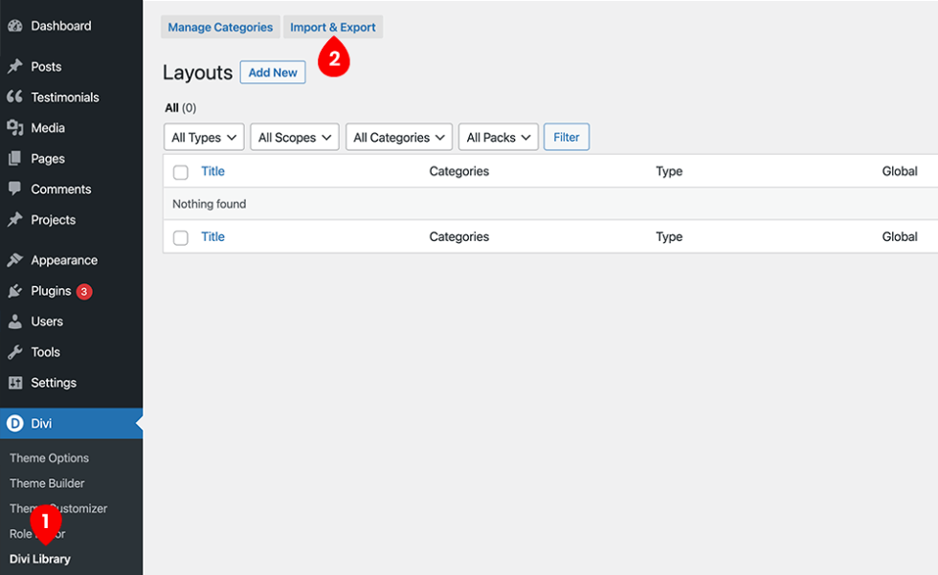The image size is (938, 575).
Task: Expand the All Packs dropdown
Action: click(x=498, y=138)
